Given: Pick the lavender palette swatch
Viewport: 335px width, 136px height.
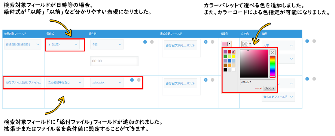Looking at the screenshot, I should coord(225,61).
